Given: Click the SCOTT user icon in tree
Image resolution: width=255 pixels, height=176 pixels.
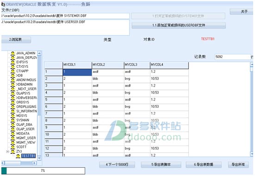Looking at the screenshot, I should pyautogui.click(x=12, y=147).
